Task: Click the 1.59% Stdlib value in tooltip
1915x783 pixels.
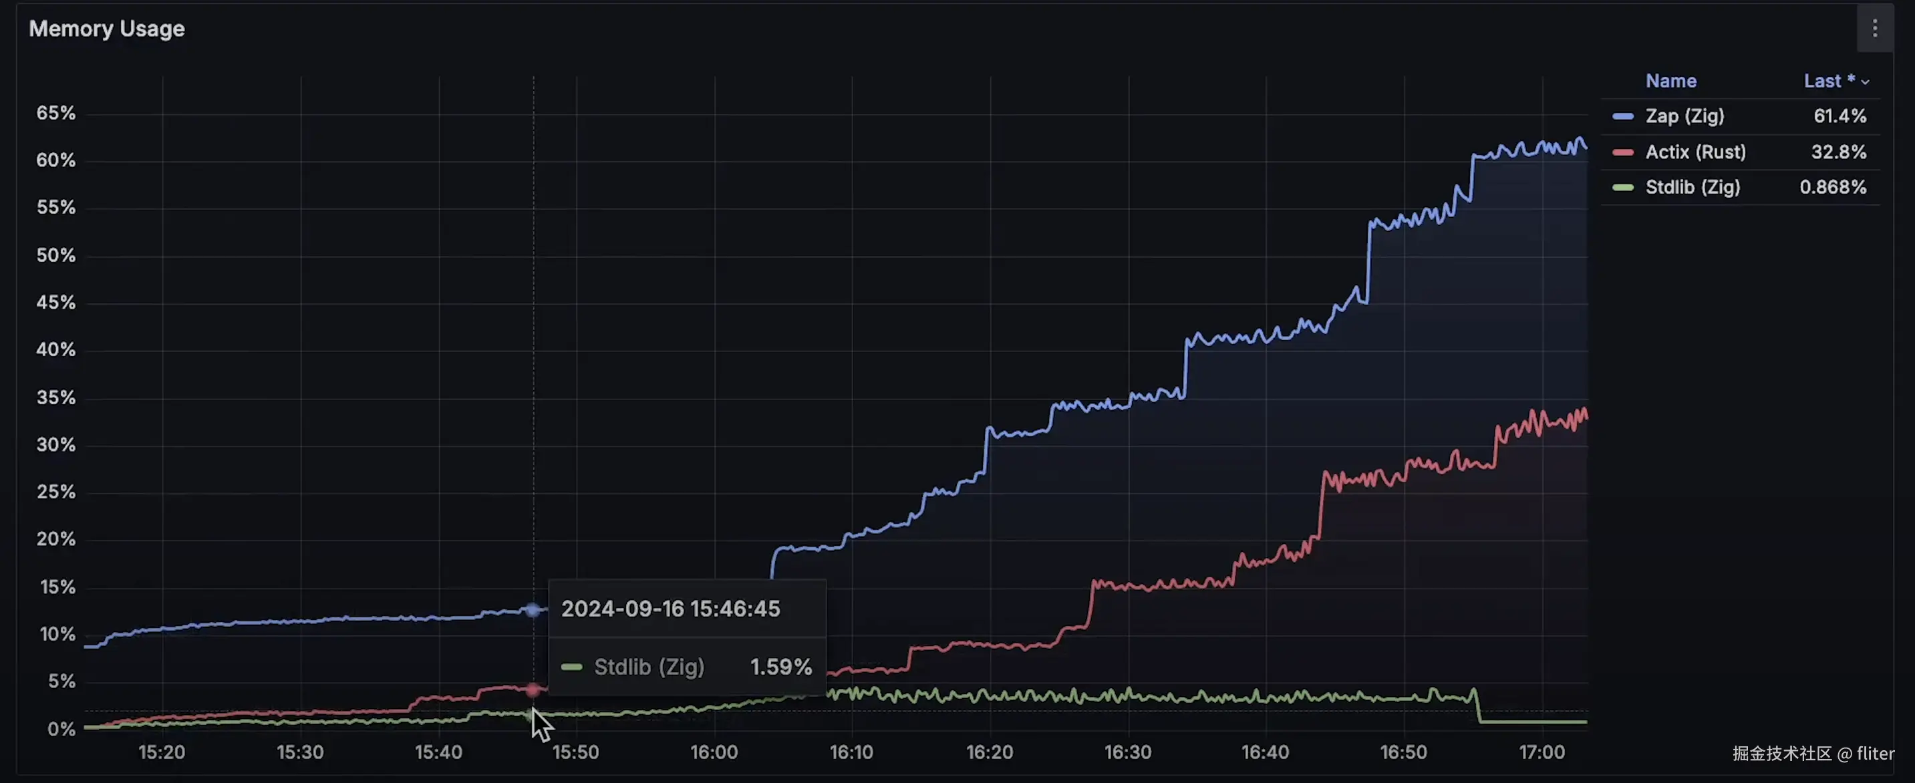Action: [x=780, y=667]
